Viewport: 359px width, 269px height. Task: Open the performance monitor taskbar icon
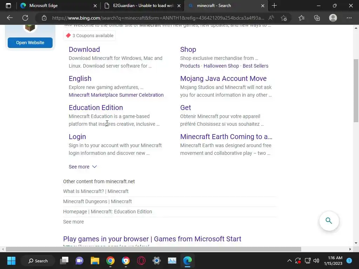172,261
